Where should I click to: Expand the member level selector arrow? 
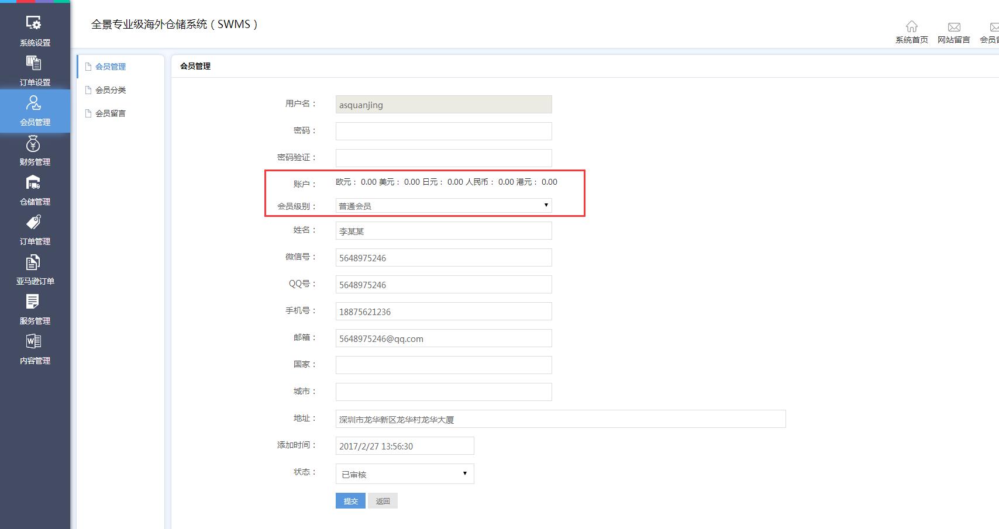pos(545,205)
